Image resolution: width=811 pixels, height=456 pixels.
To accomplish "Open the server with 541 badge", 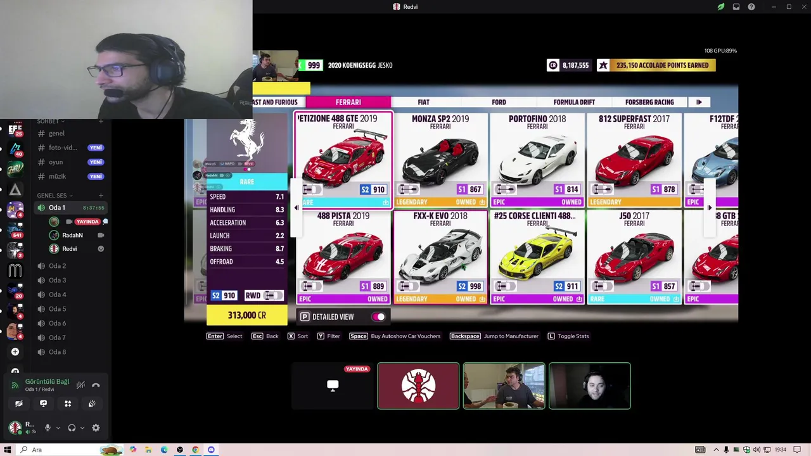I will pyautogui.click(x=15, y=231).
